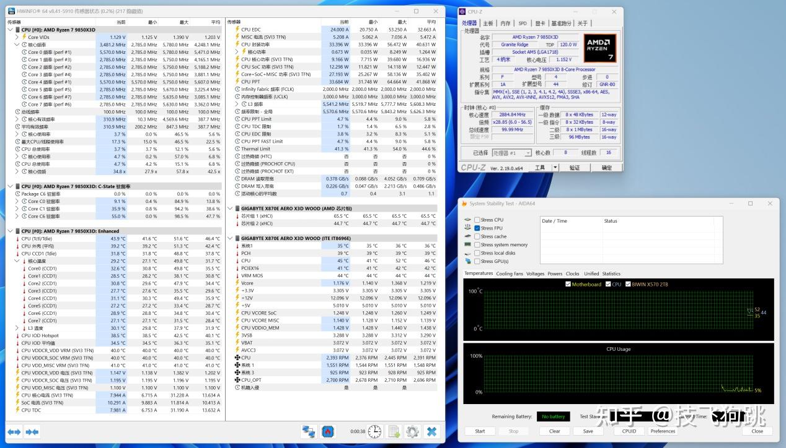Screen dimensions: 786x448
Task: Collapse ITE IT8696E sensor group
Action: point(230,238)
